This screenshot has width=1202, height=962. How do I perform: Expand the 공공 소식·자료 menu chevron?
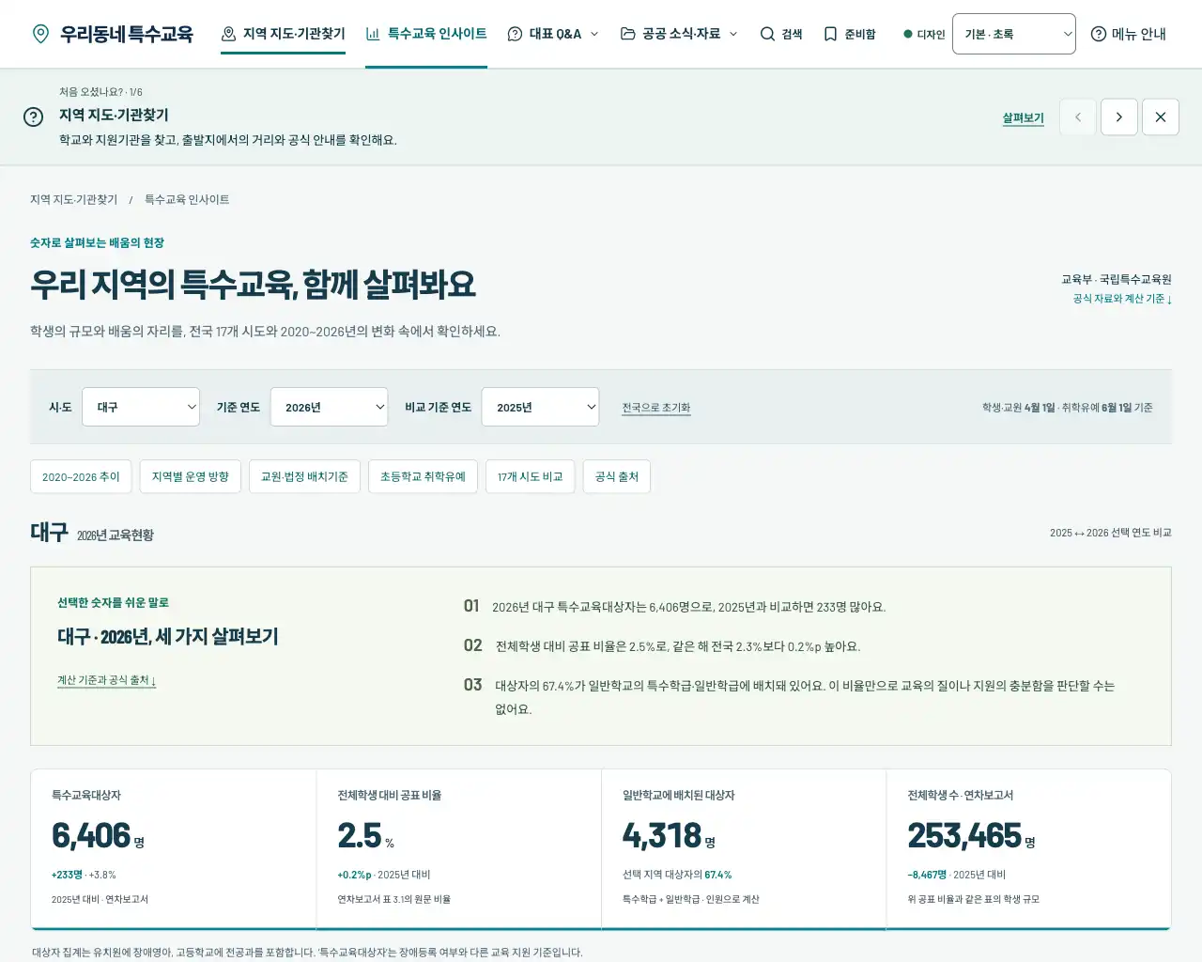pyautogui.click(x=733, y=34)
